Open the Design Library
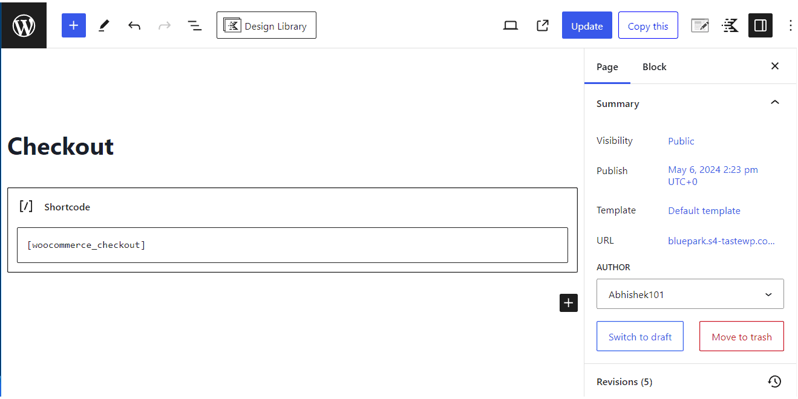Screen dimensions: 798x399 pos(266,25)
